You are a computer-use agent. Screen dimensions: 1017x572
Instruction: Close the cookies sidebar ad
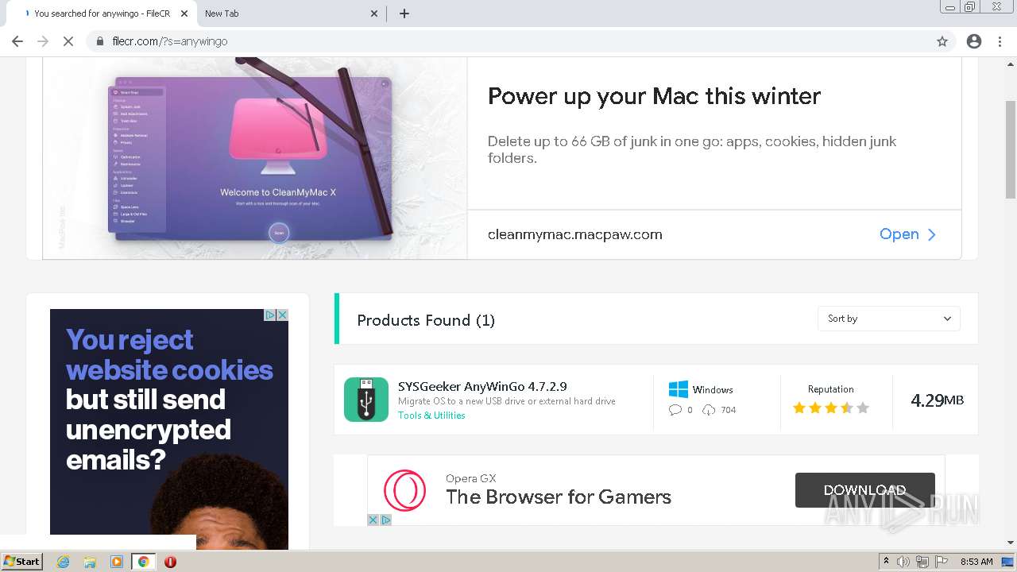[282, 315]
